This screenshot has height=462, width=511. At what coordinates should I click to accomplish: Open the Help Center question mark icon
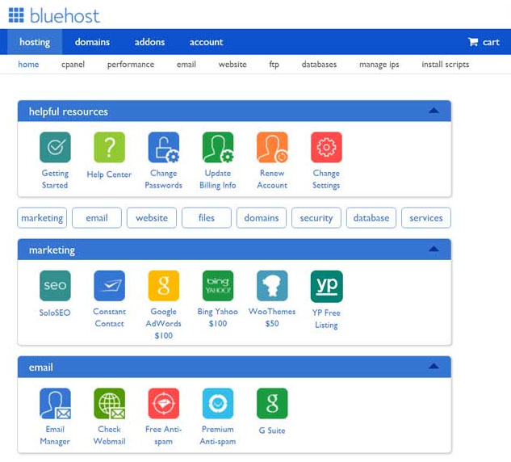coord(109,147)
